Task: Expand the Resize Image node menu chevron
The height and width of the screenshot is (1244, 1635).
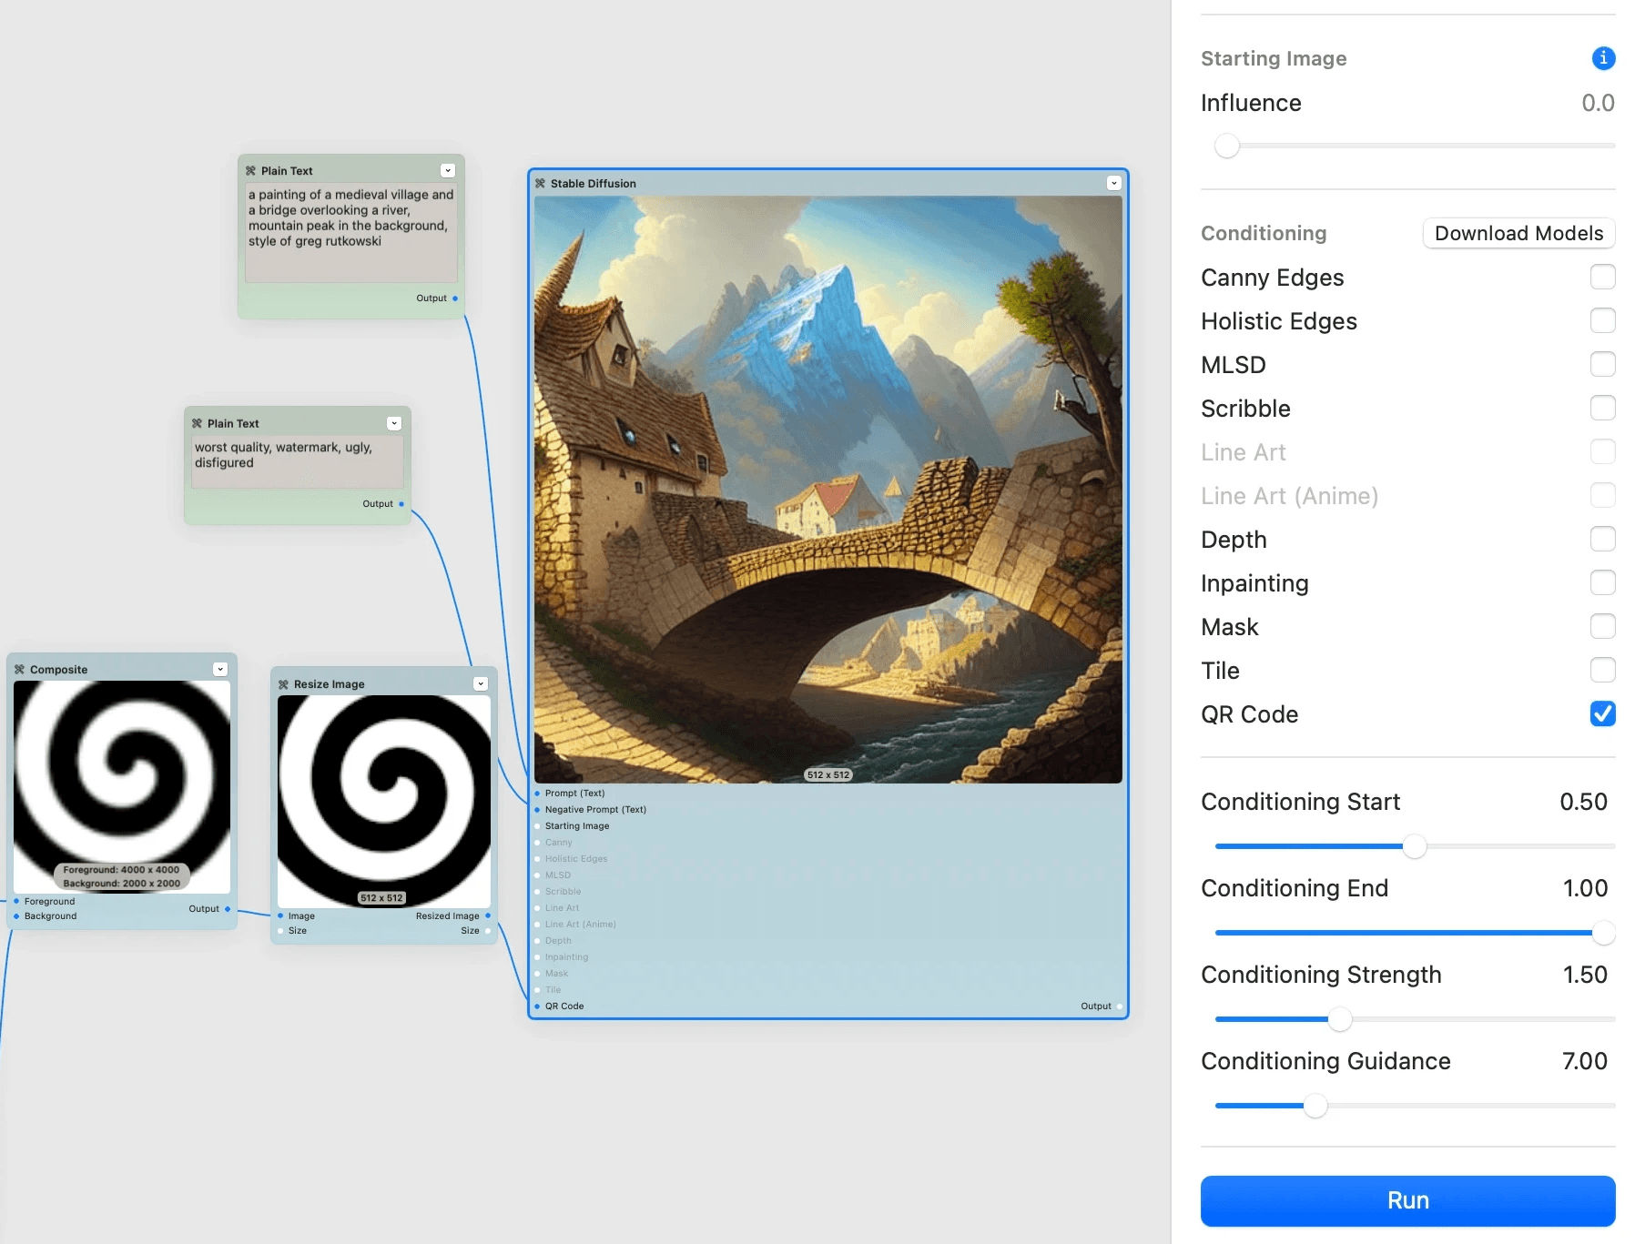Action: [481, 683]
